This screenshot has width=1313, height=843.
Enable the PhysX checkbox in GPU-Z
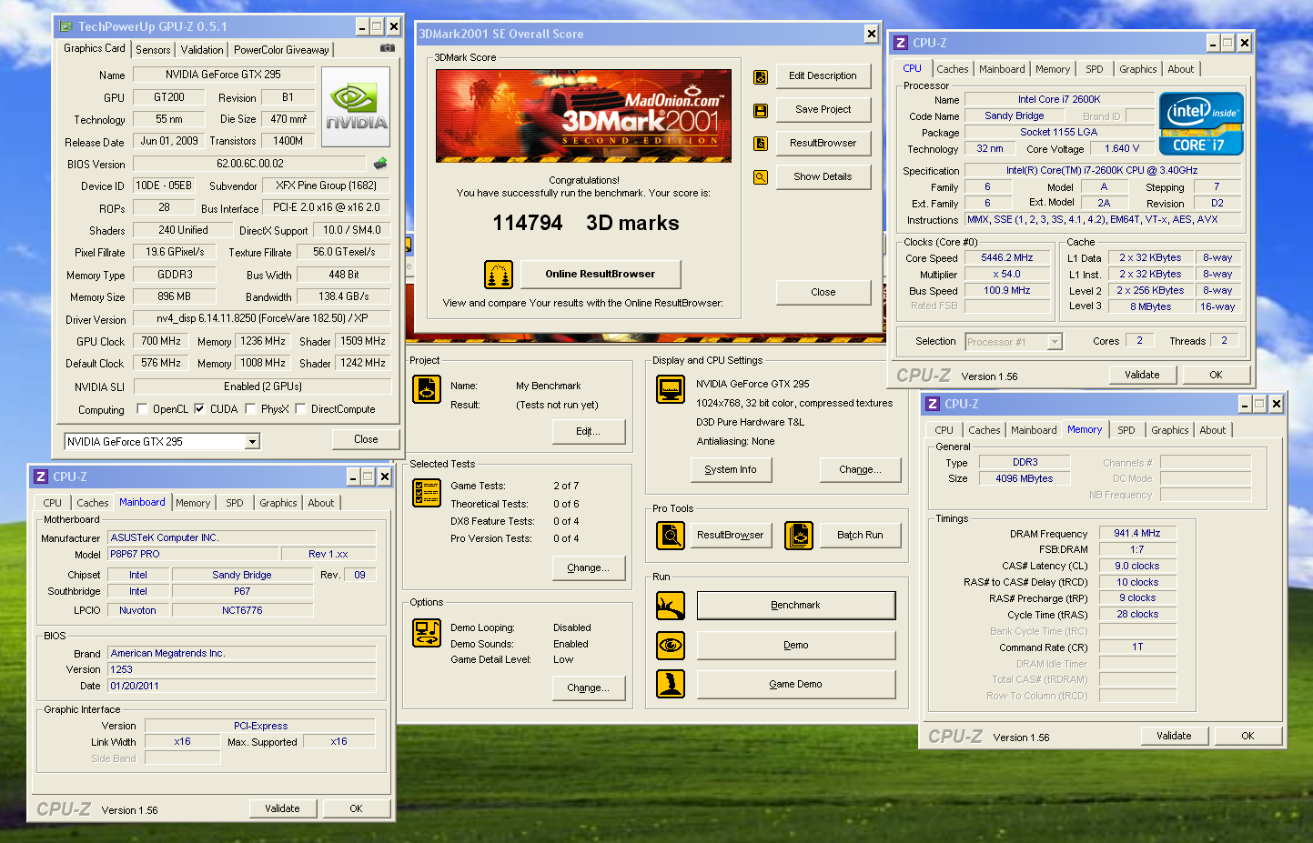(x=250, y=409)
